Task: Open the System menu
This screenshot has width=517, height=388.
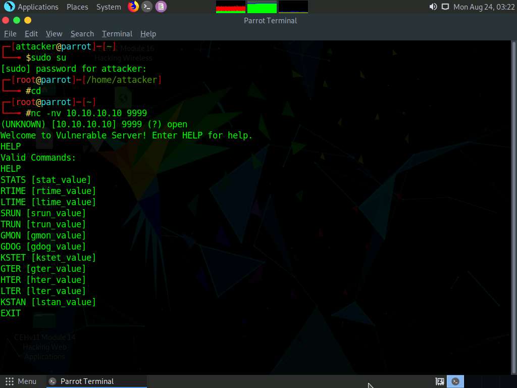Action: tap(109, 7)
